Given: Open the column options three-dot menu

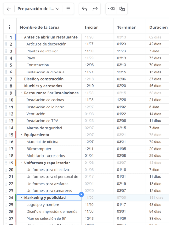Looking at the screenshot, I should 10,27.
